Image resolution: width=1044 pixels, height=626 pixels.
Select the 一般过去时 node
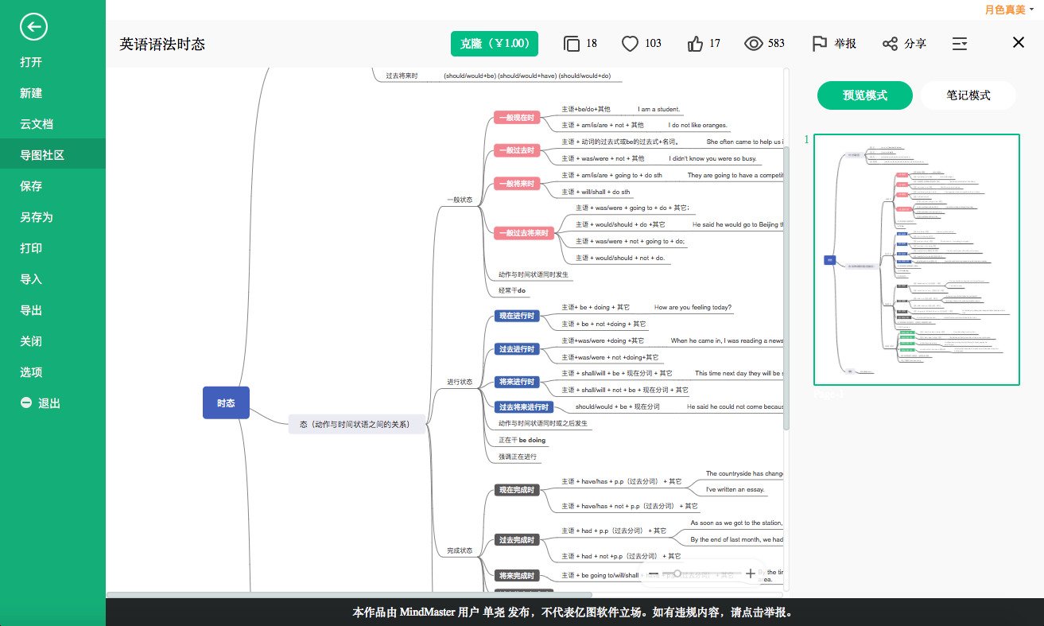click(517, 150)
